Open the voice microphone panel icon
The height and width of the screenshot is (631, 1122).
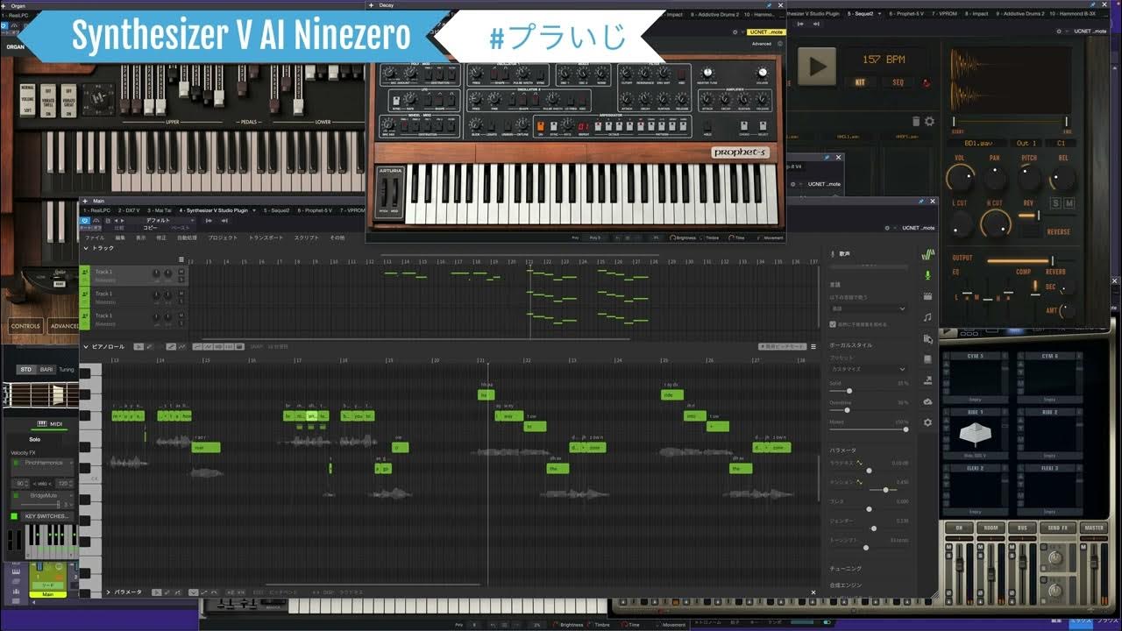point(927,275)
